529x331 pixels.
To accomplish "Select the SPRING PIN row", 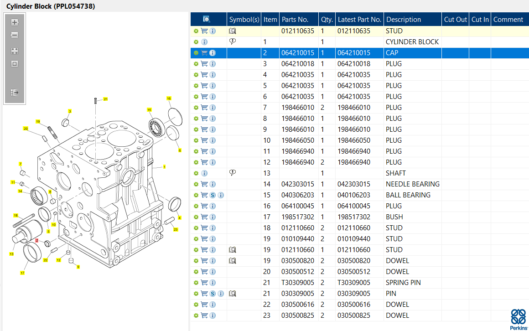I will 403,283.
